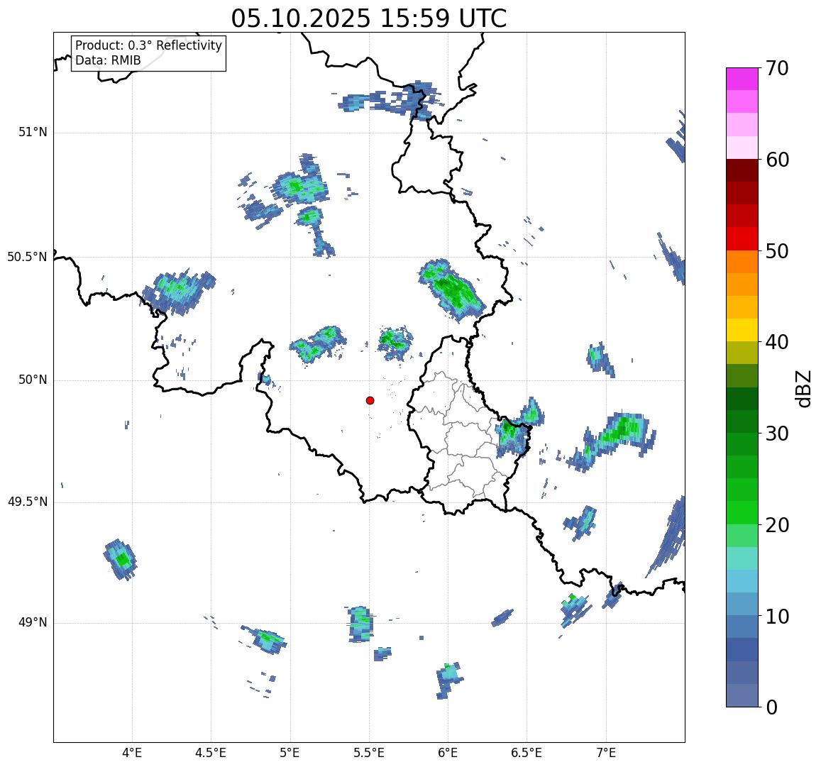Image resolution: width=821 pixels, height=767 pixels.
Task: Click the colorbar tick label 10
Action: 777,616
